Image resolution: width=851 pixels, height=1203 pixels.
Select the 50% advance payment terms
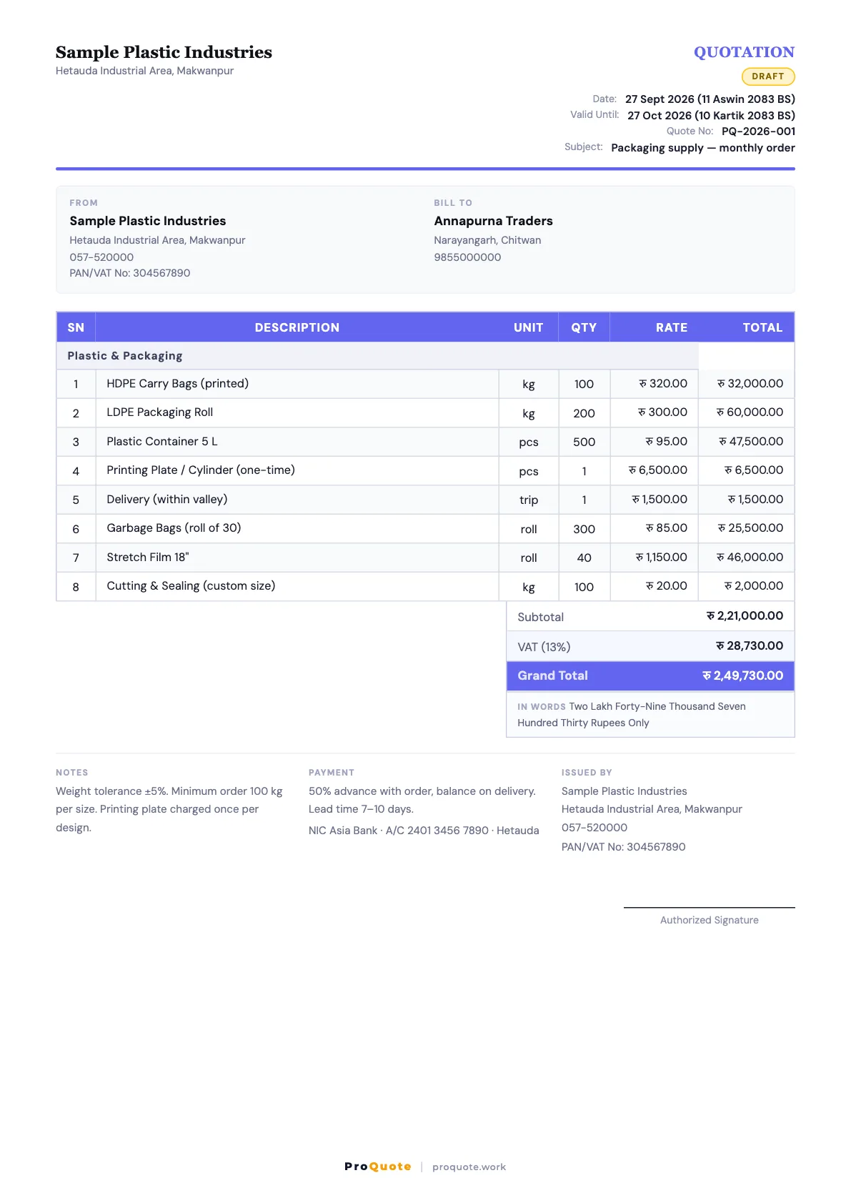point(422,801)
